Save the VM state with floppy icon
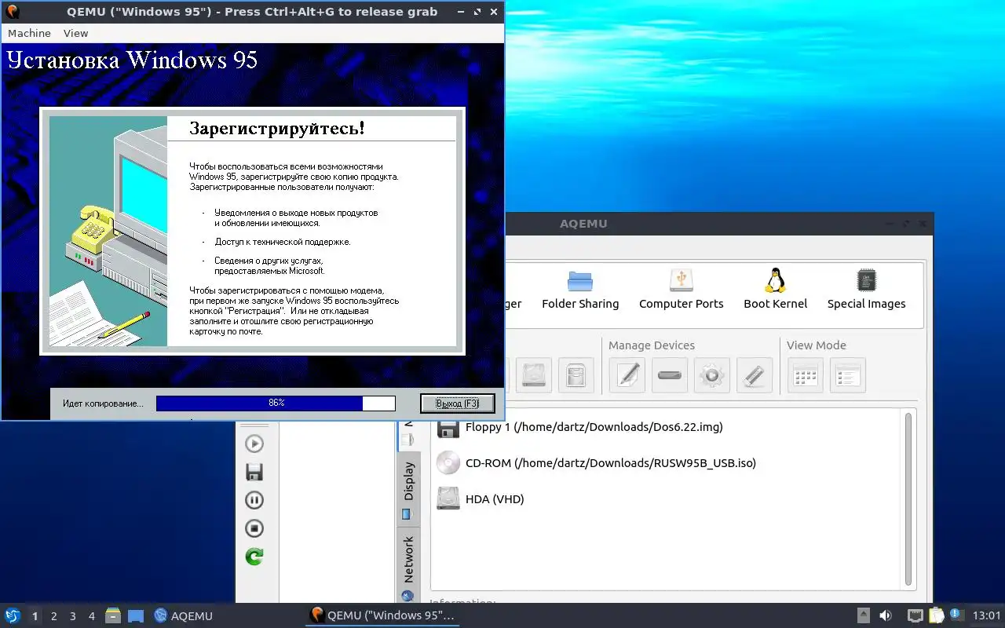This screenshot has height=628, width=1005. click(x=254, y=472)
